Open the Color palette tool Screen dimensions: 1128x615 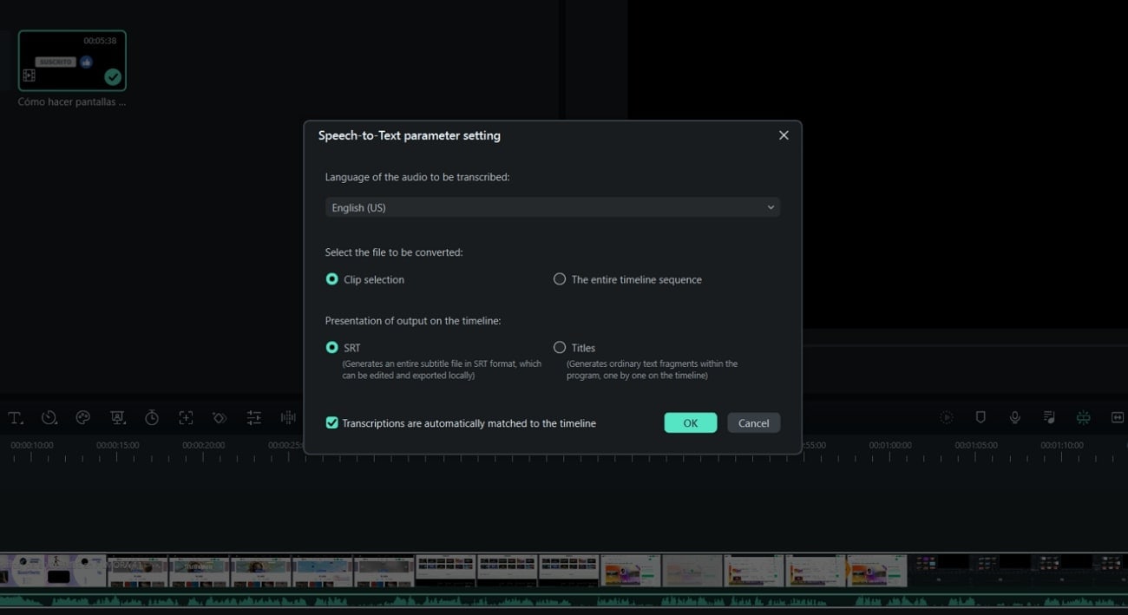coord(83,418)
